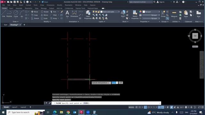The height and width of the screenshot is (115, 205).
Task: Click the Mirror tool
Action: pyautogui.click(x=45, y=15)
